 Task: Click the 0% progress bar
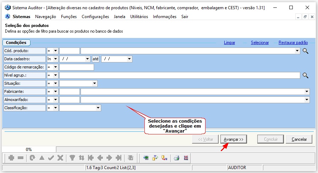coord(29,150)
